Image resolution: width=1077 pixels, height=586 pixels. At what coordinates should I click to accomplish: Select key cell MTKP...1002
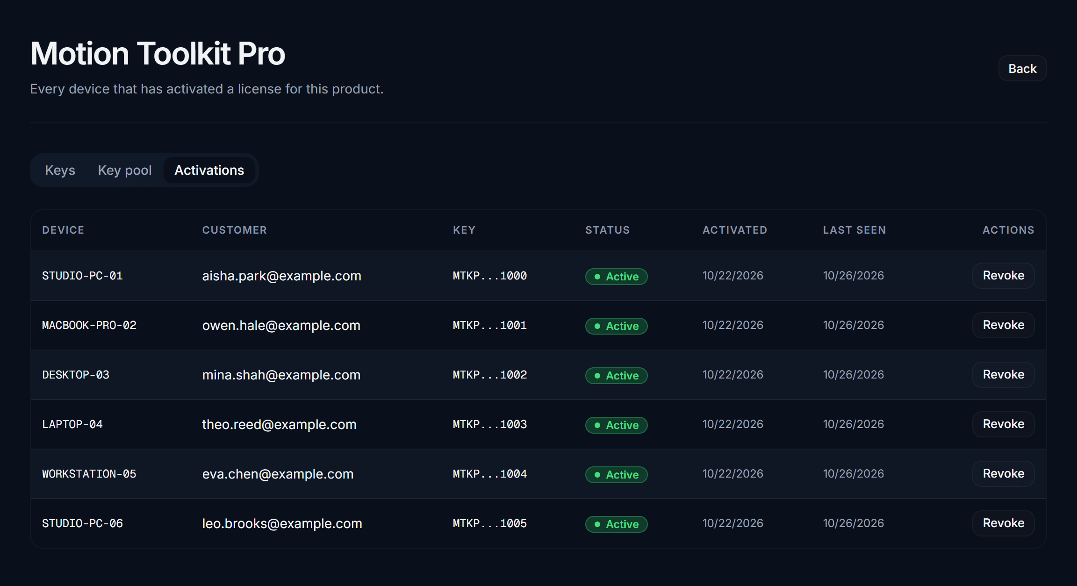(489, 375)
